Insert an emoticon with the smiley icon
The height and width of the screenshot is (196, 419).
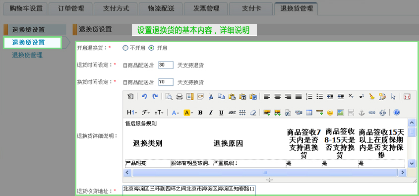(x=330, y=113)
